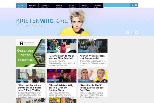Open the Russian apartment advertisement banner

click(x=31, y=53)
